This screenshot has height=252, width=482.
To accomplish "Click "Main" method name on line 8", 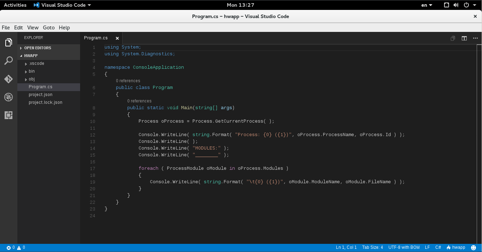I will click(187, 108).
